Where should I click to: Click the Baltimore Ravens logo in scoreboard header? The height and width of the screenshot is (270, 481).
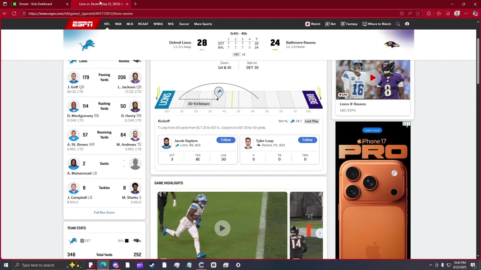tap(391, 45)
